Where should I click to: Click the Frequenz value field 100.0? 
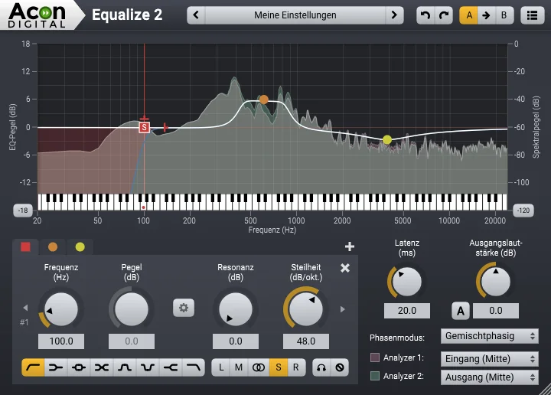[61, 341]
